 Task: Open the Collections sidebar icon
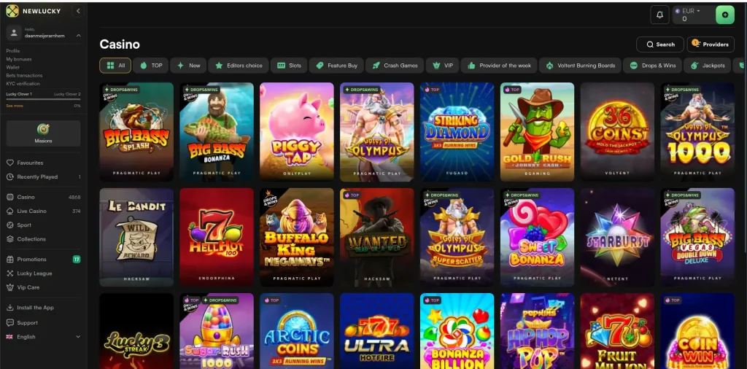coord(10,239)
